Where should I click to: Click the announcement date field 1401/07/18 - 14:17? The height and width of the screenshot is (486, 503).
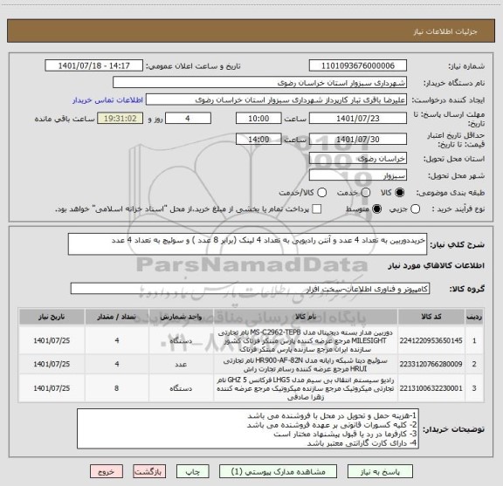coord(94,65)
